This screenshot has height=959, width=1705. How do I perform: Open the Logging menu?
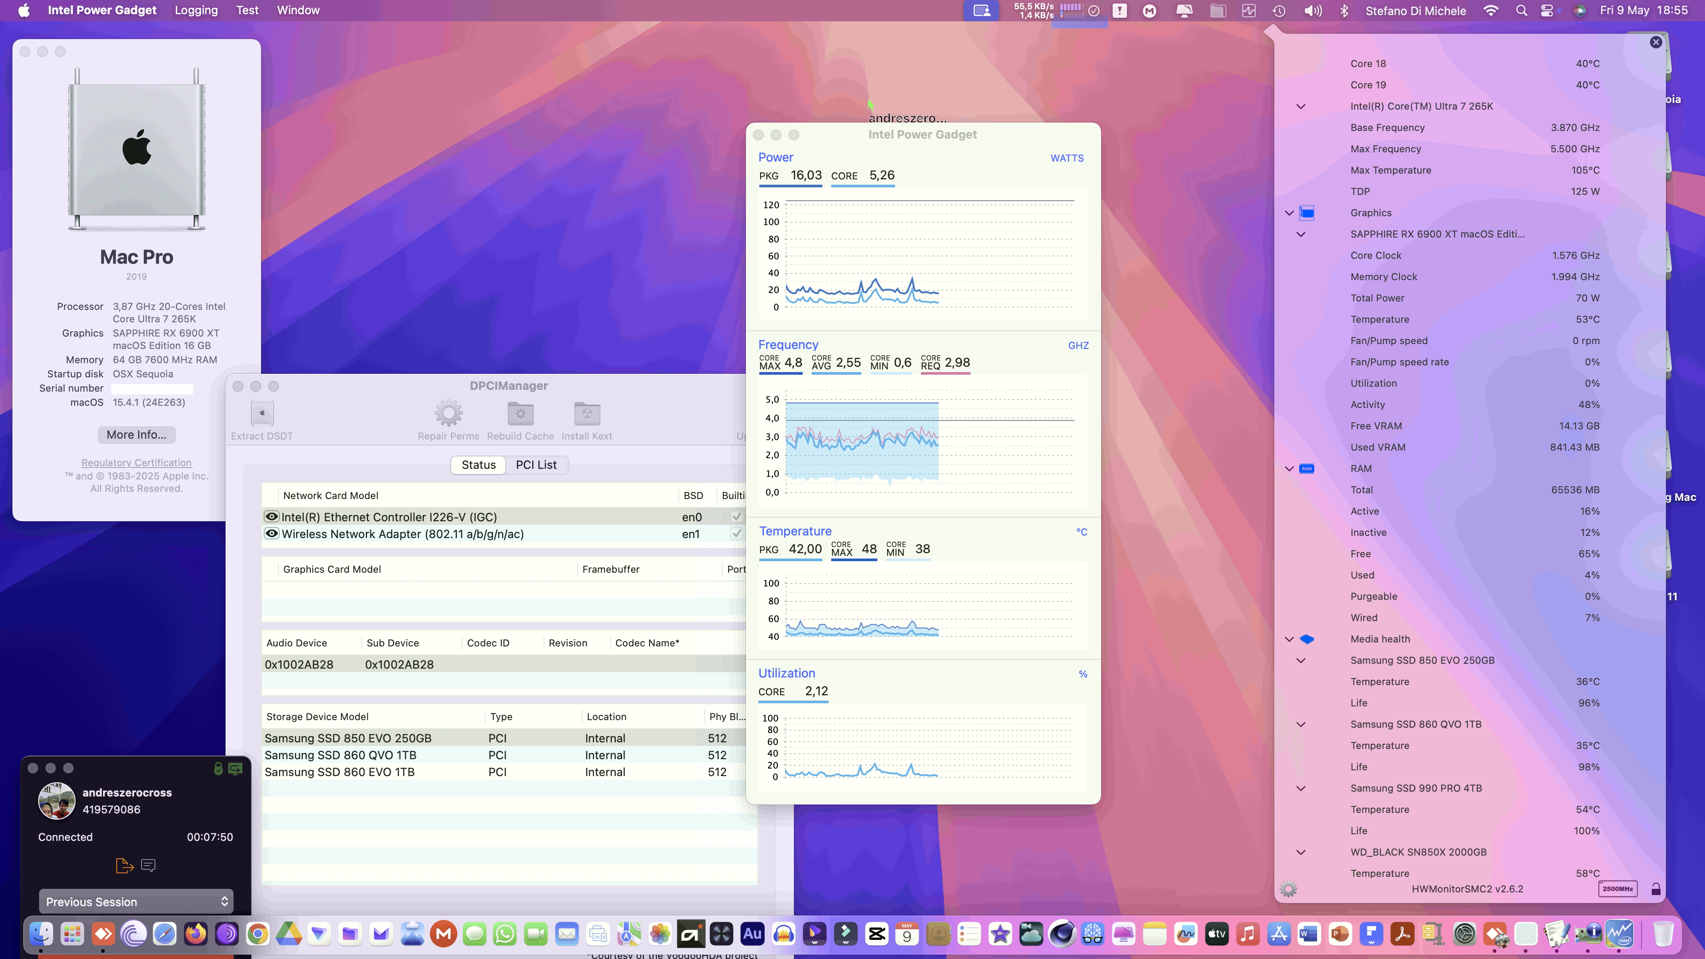pos(196,10)
